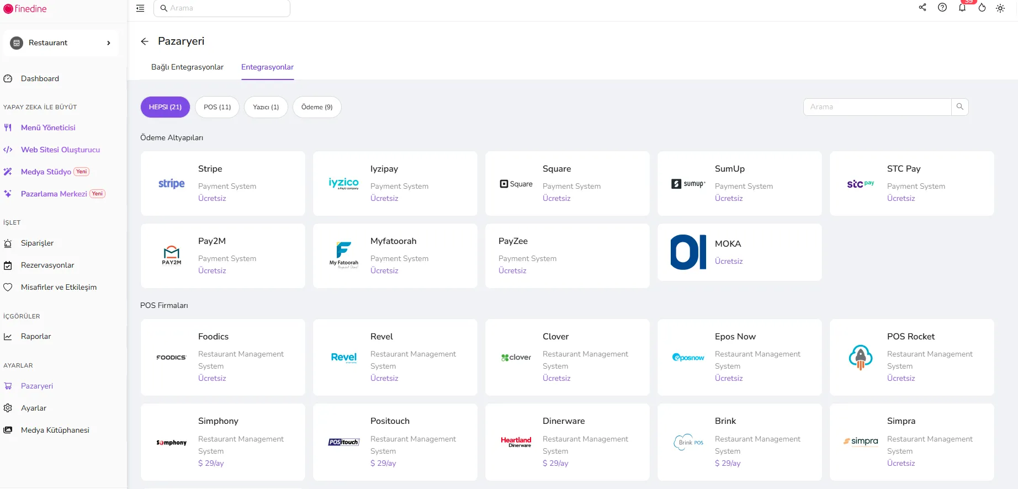This screenshot has width=1018, height=489.
Task: Open help question mark icon
Action: (942, 8)
